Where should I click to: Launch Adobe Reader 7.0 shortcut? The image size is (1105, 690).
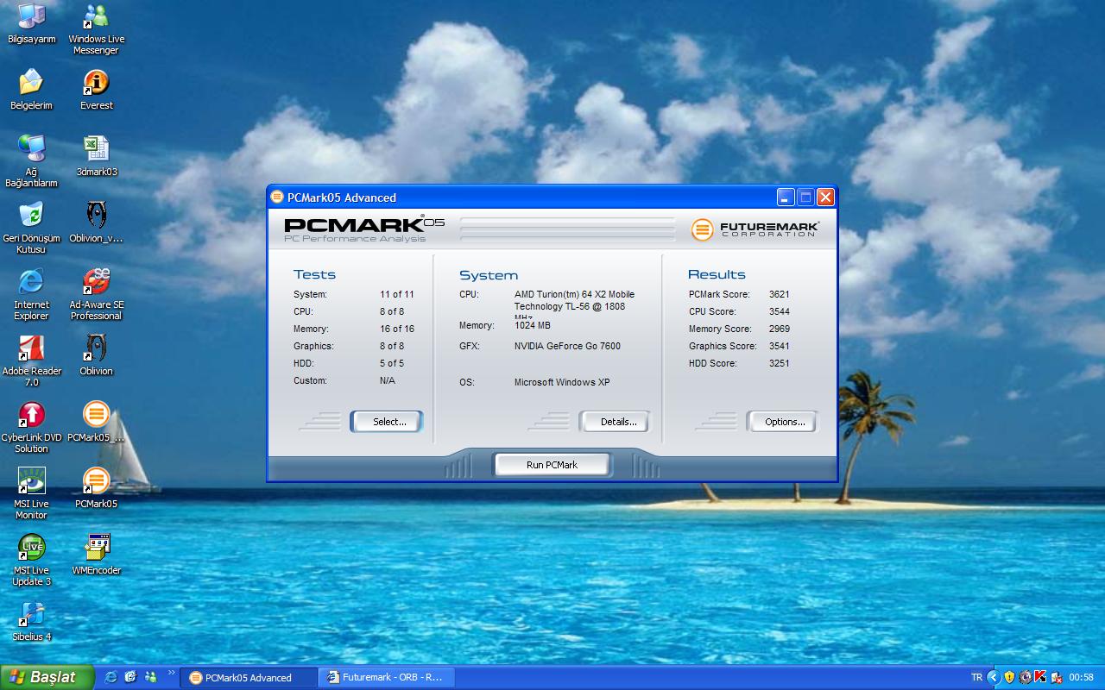point(31,361)
